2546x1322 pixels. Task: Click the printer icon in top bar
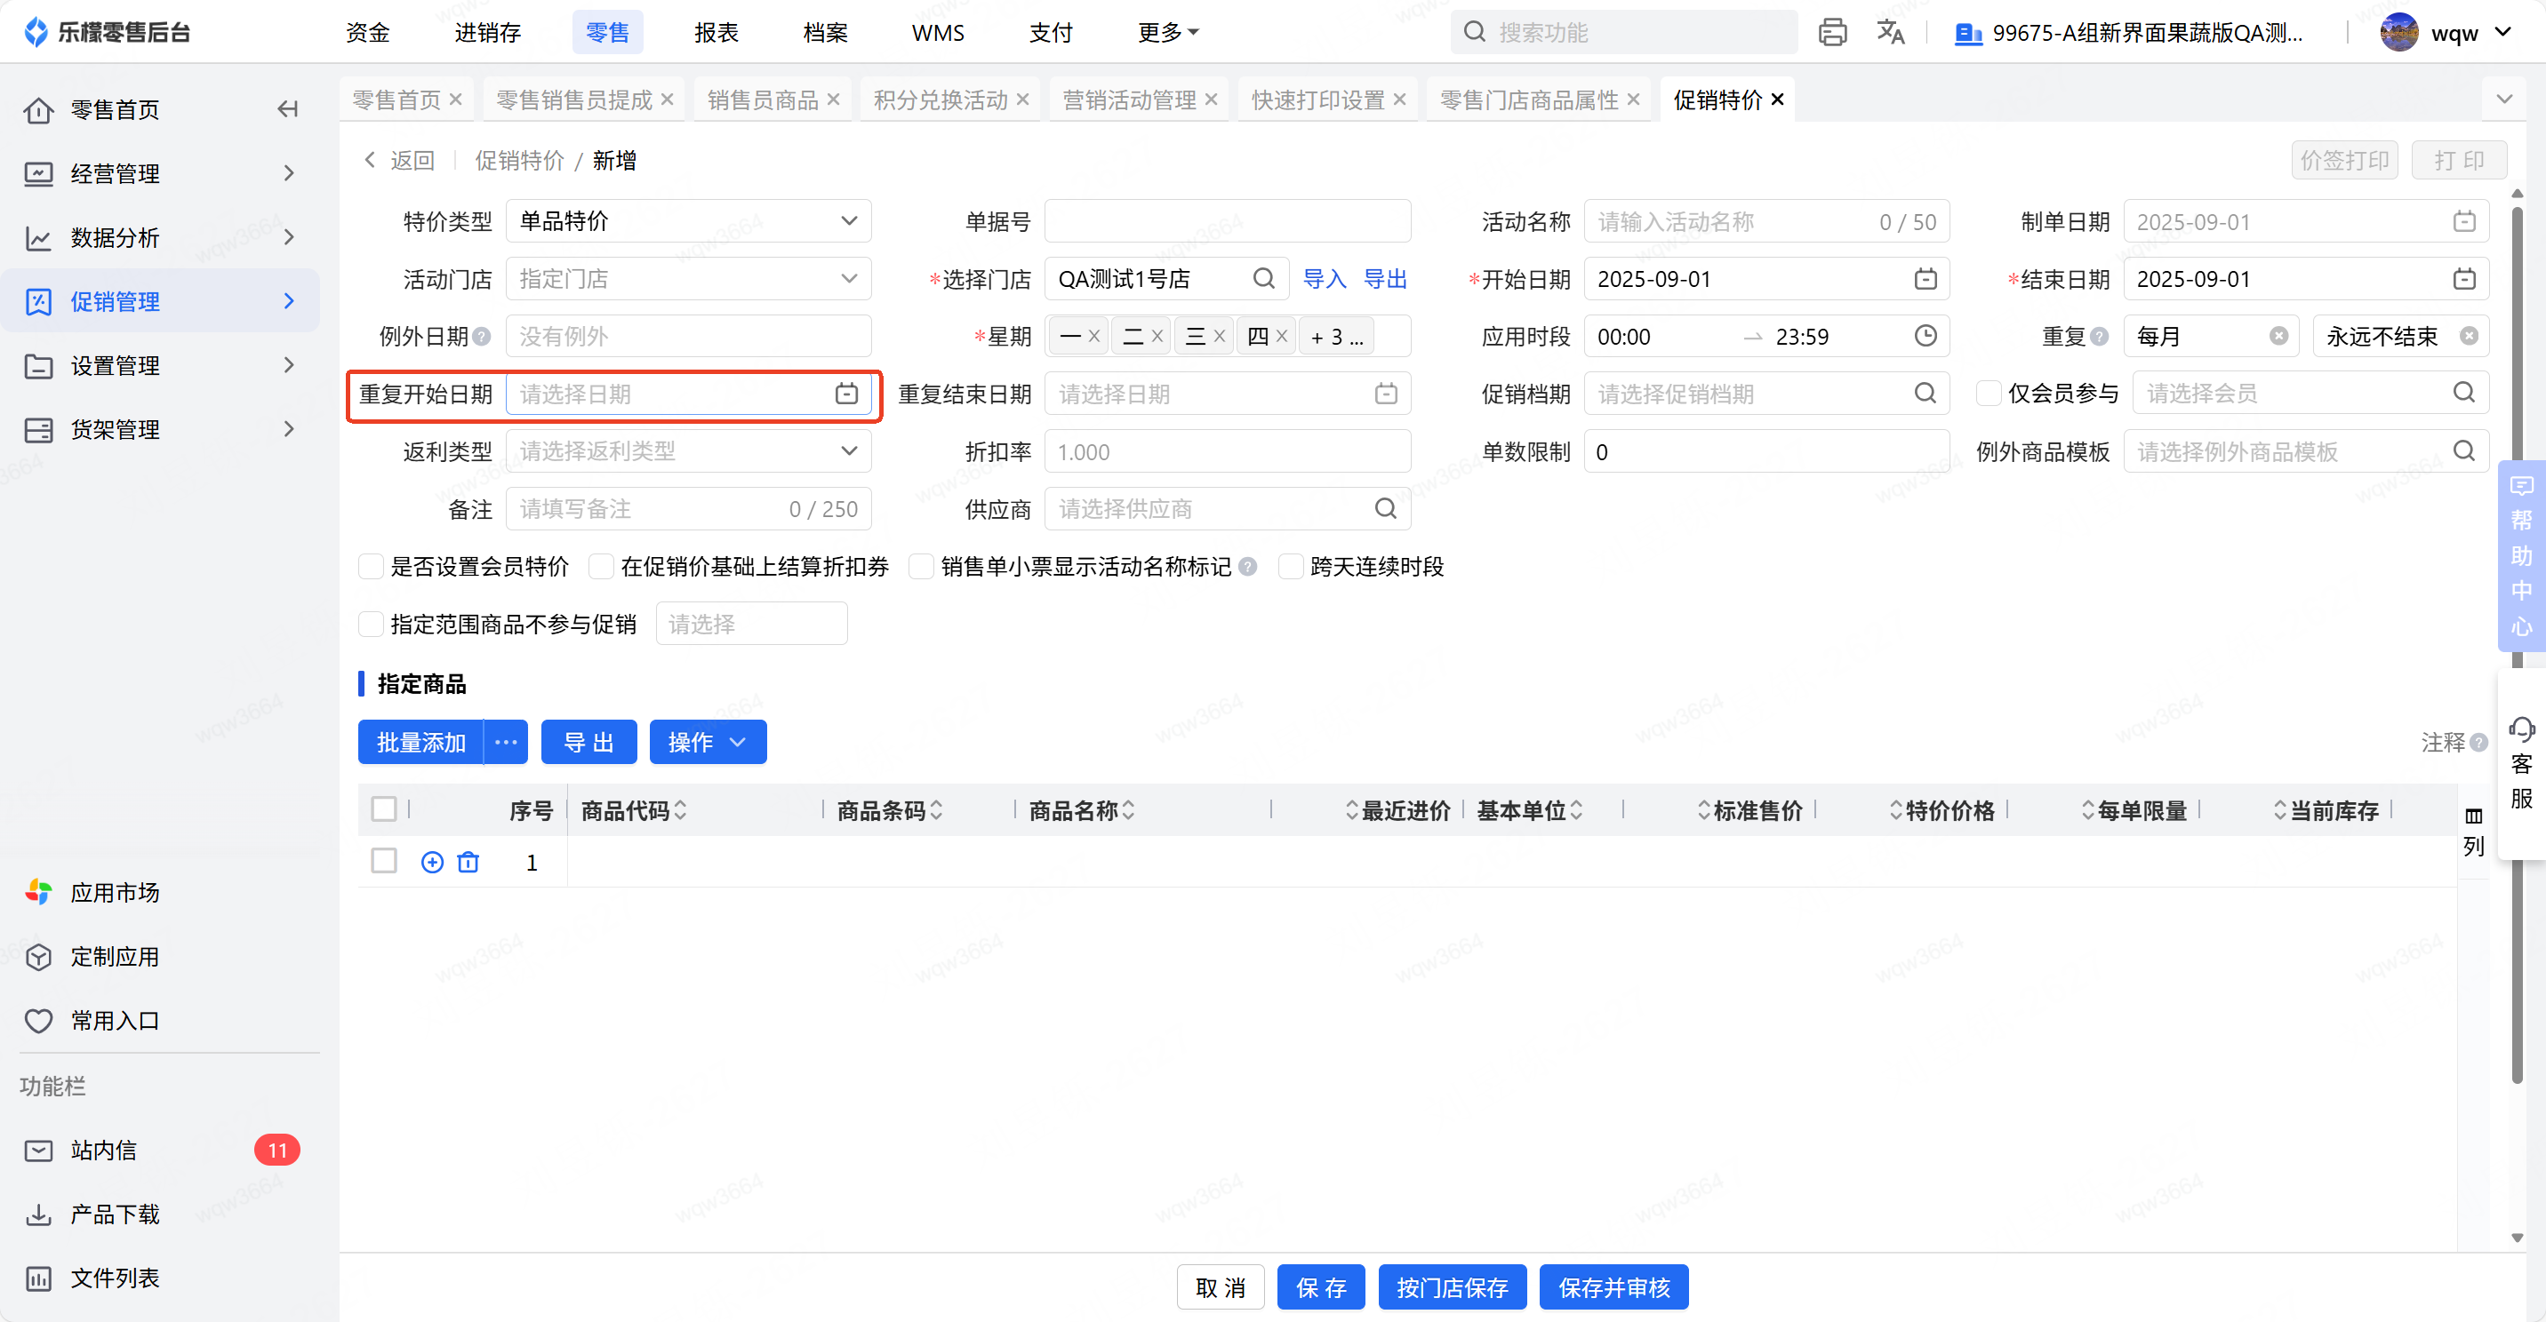point(1831,33)
